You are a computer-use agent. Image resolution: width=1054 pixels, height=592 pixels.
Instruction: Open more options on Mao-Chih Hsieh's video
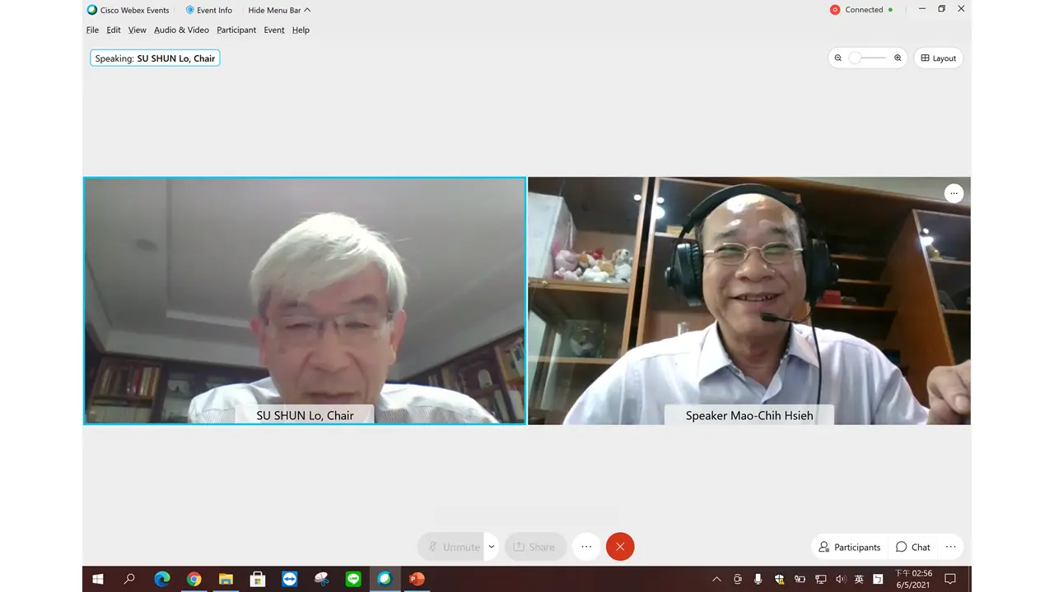click(x=954, y=193)
